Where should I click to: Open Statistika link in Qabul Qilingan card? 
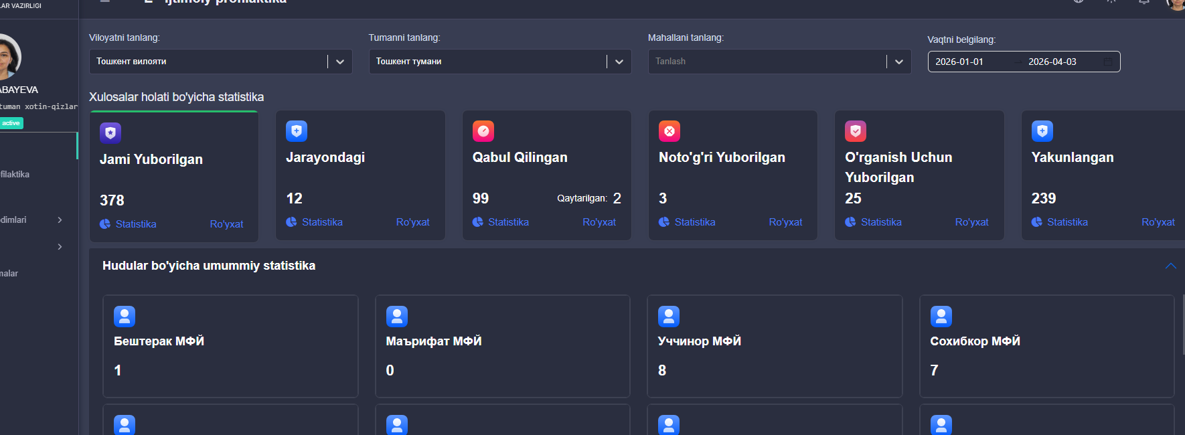click(509, 222)
